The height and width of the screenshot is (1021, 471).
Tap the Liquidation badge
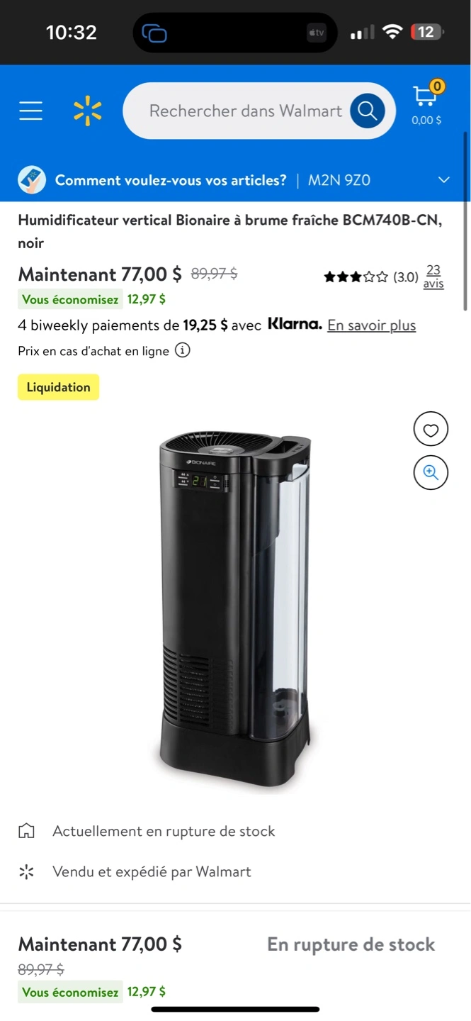click(59, 387)
